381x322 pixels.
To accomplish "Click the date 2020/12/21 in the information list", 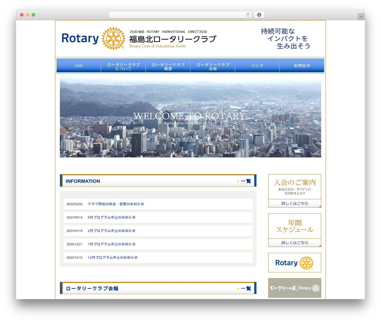I will pyautogui.click(x=74, y=244).
